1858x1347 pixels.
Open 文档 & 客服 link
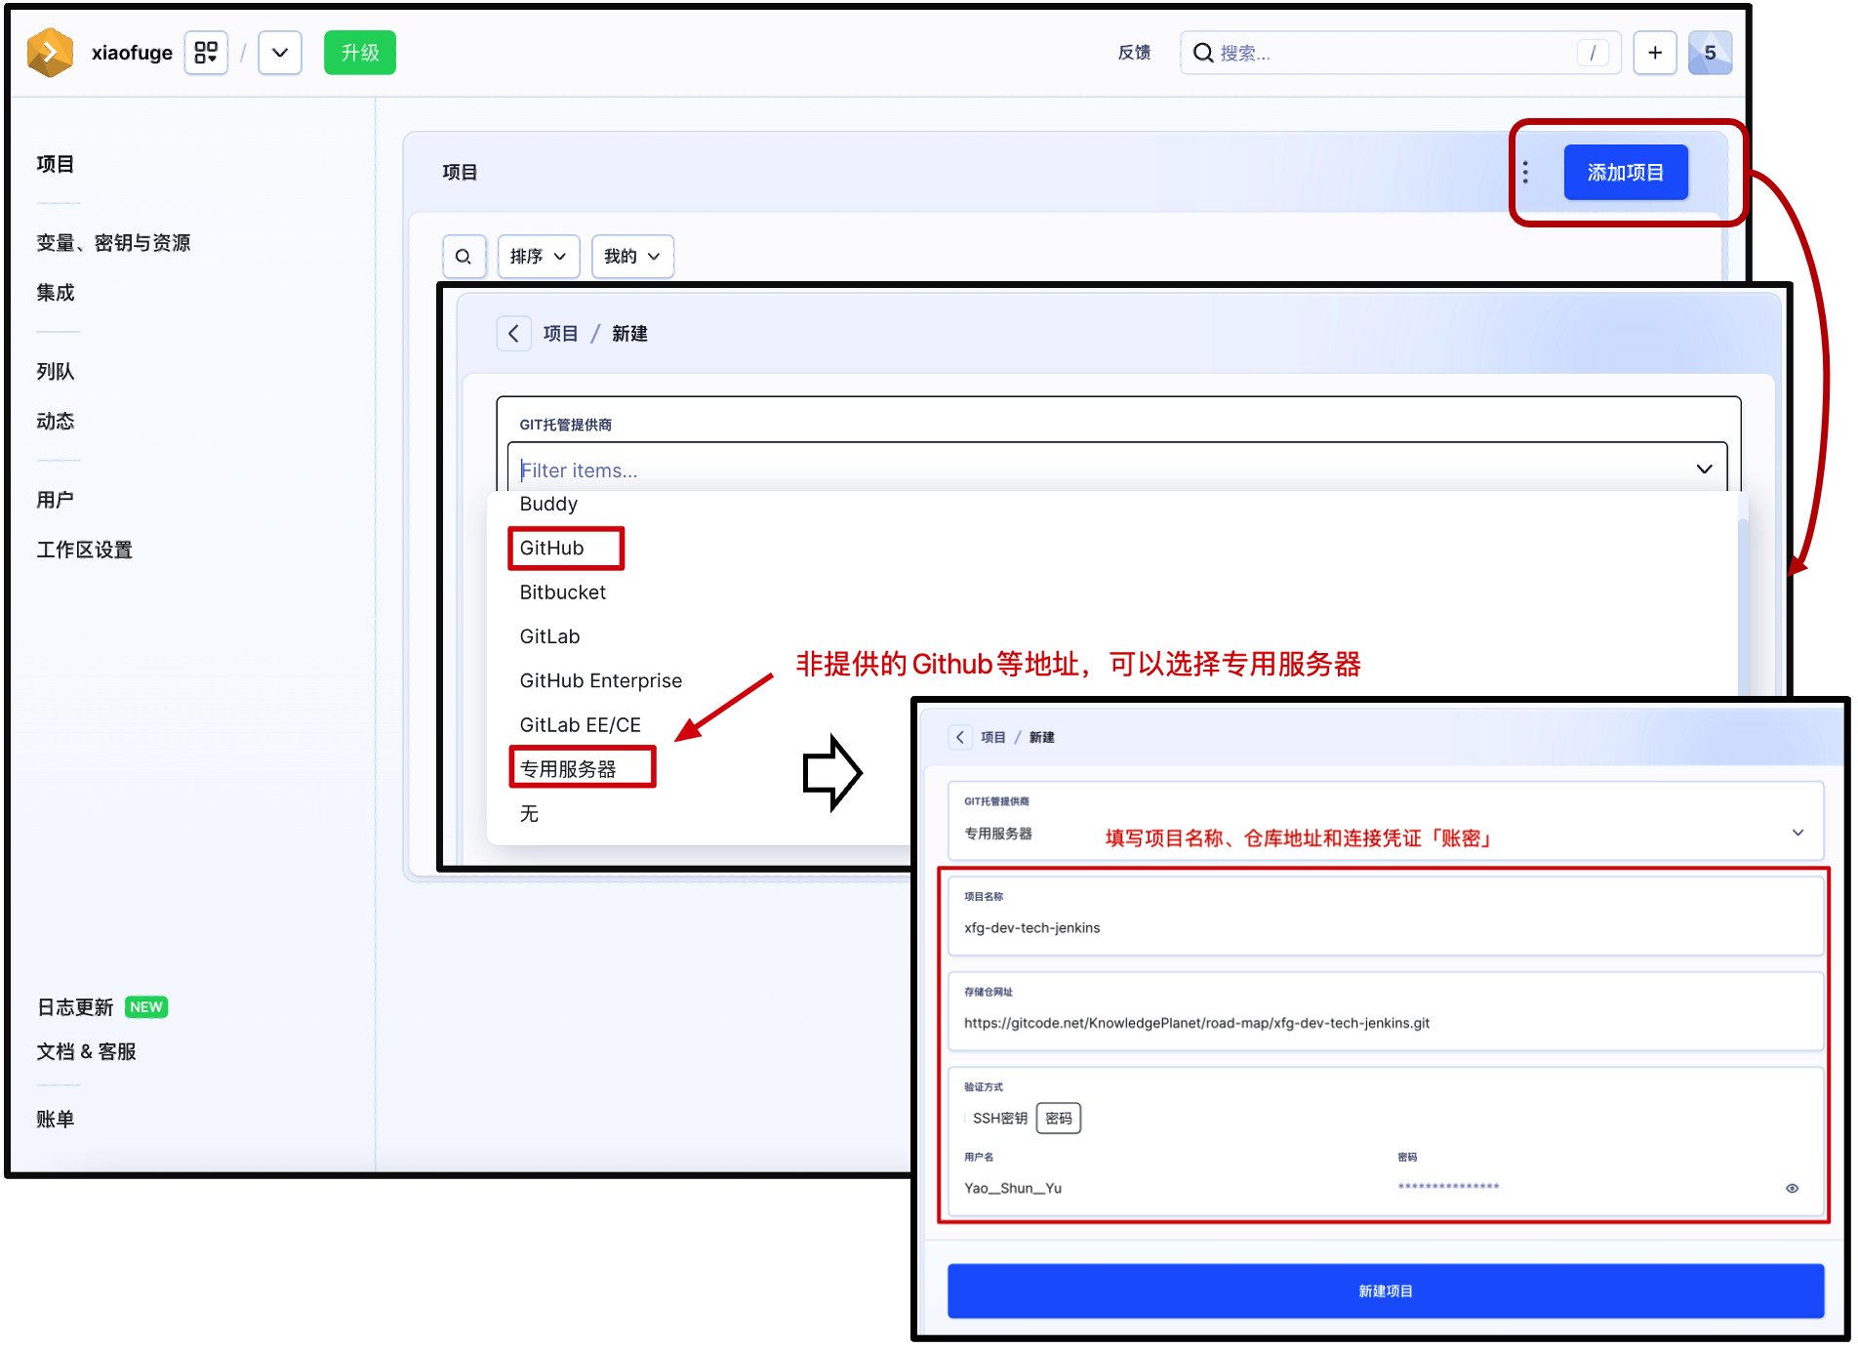pos(86,1052)
